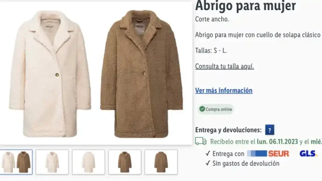Screen dimensions: 322x181
Task: Click the cream coat in the main image
Action: pyautogui.click(x=50, y=74)
